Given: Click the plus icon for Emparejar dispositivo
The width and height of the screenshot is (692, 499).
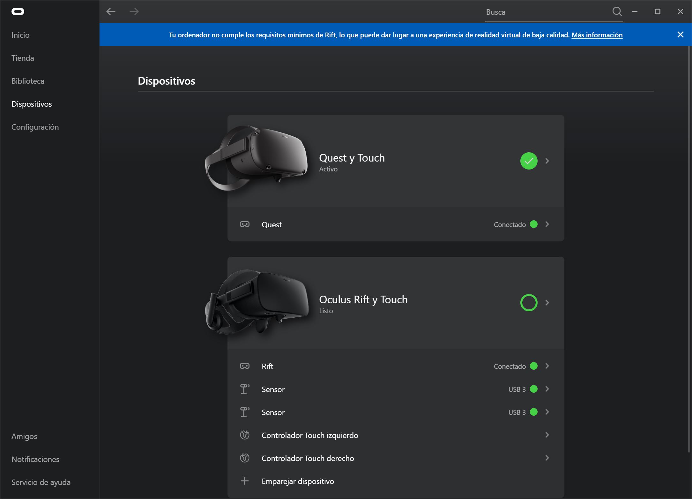Looking at the screenshot, I should click(244, 481).
